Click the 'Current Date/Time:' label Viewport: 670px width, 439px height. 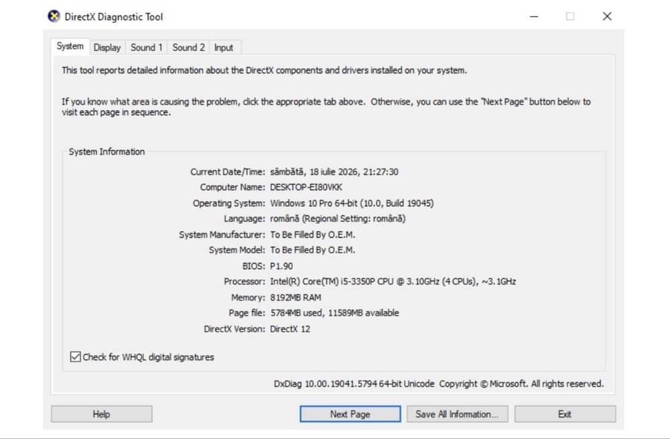(228, 172)
